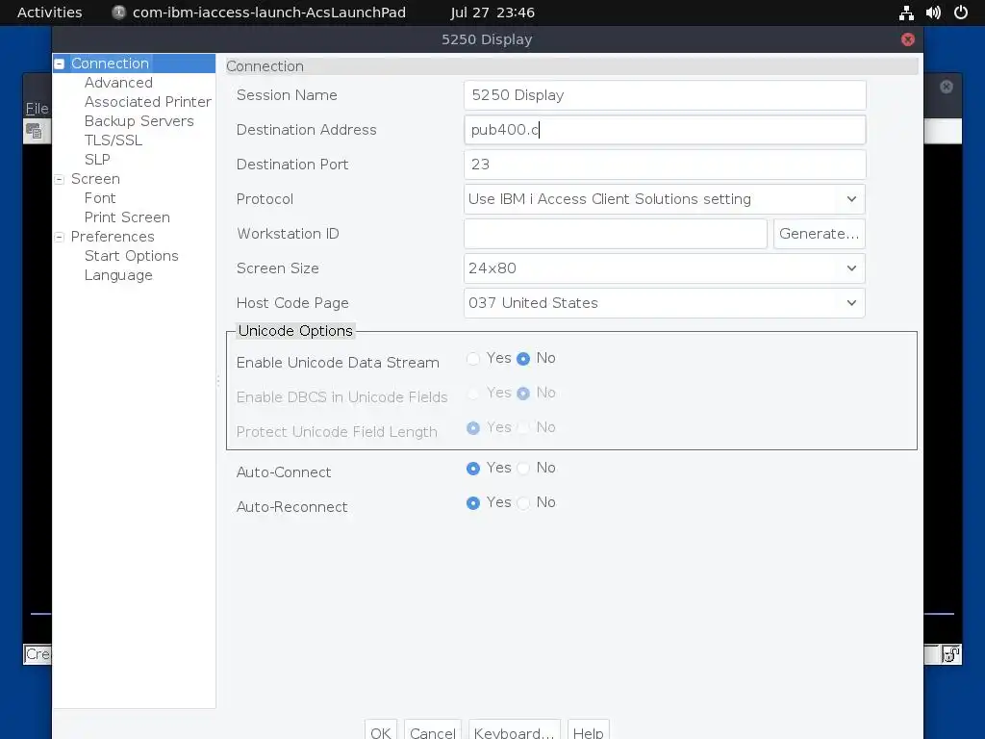
Task: Open Font settings
Action: 100,198
